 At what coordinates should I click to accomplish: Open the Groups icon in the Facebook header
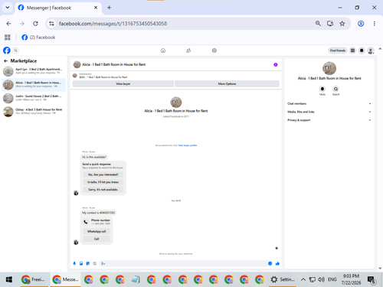[214, 51]
